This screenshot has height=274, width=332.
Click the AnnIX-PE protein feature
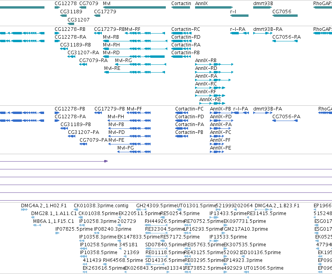click(x=217, y=152)
